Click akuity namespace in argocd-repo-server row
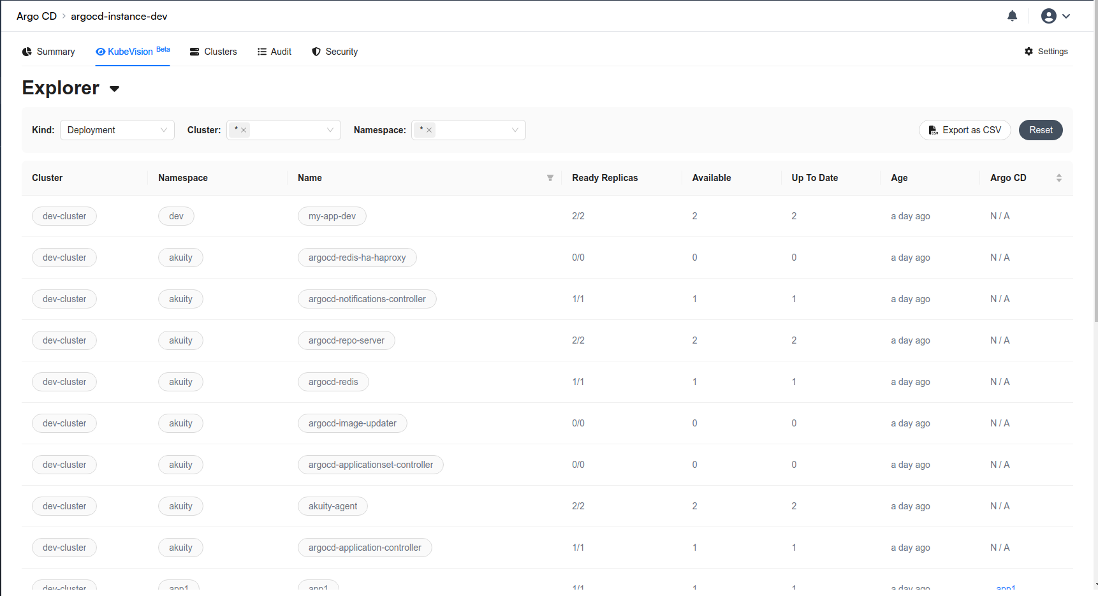This screenshot has height=596, width=1098. 180,340
